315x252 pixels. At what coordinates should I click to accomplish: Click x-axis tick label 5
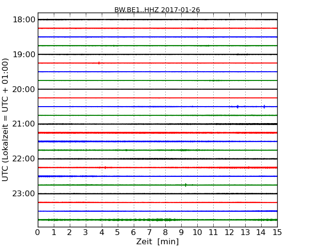coord(118,233)
